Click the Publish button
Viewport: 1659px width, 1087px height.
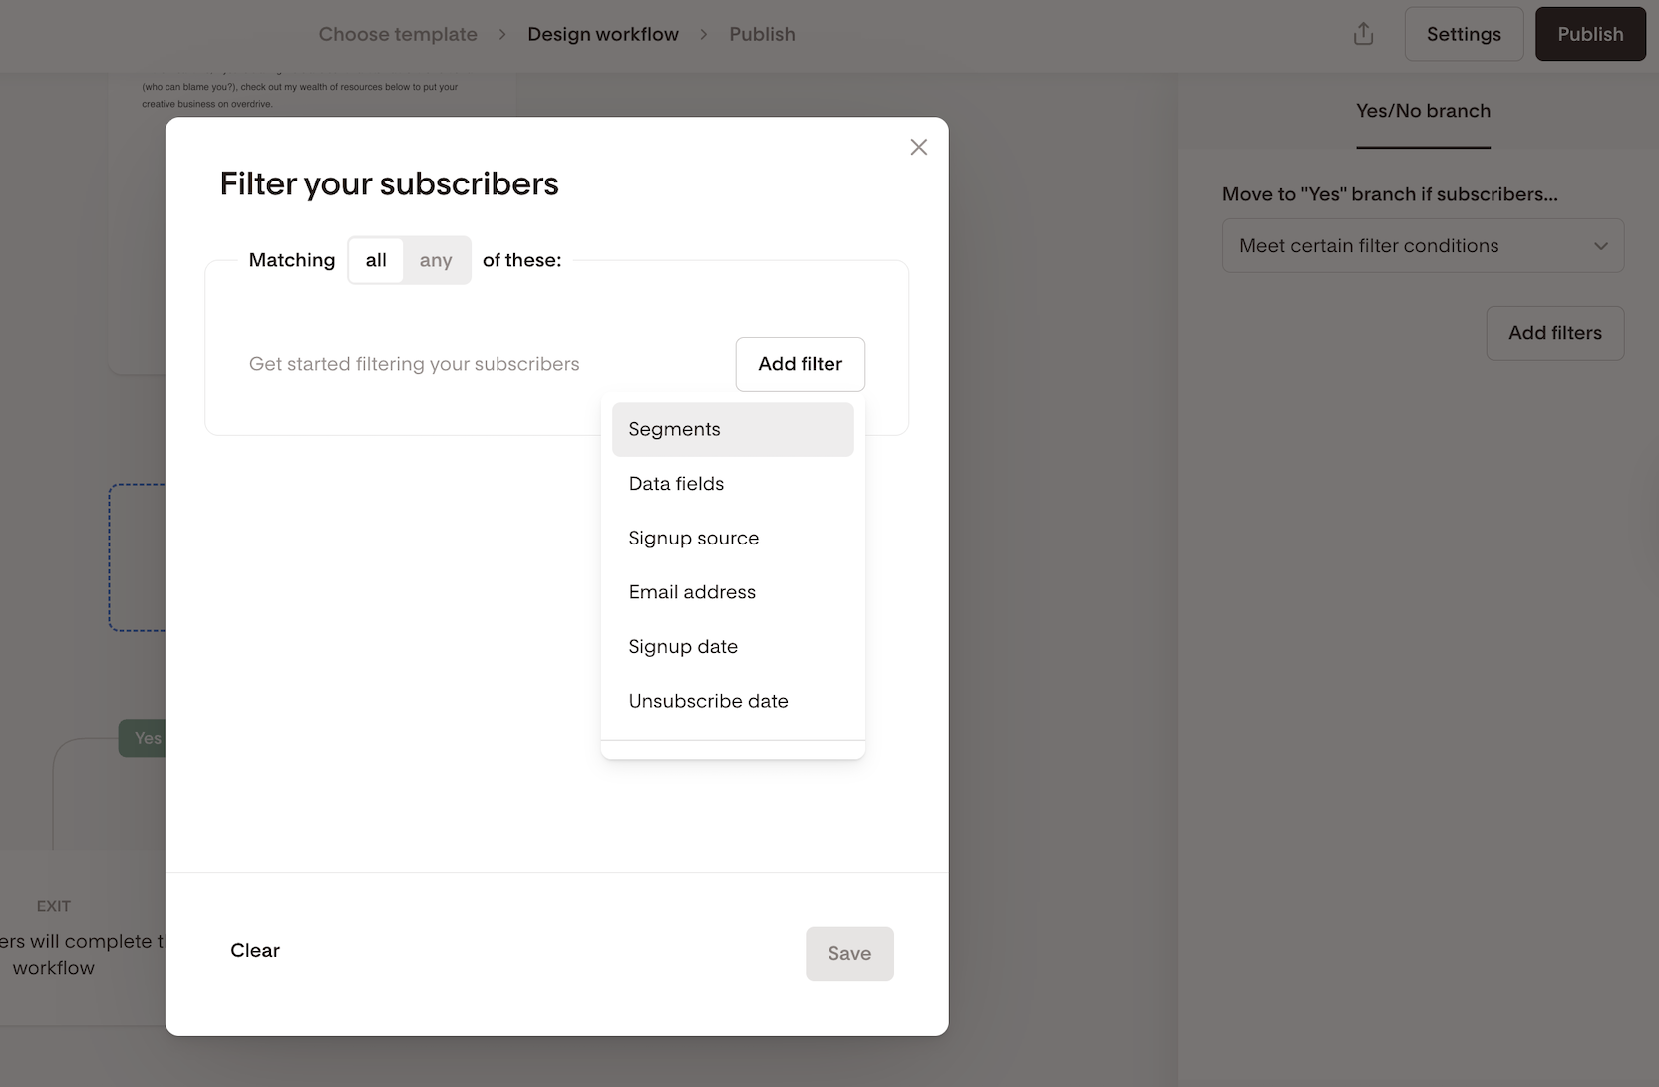(1589, 34)
